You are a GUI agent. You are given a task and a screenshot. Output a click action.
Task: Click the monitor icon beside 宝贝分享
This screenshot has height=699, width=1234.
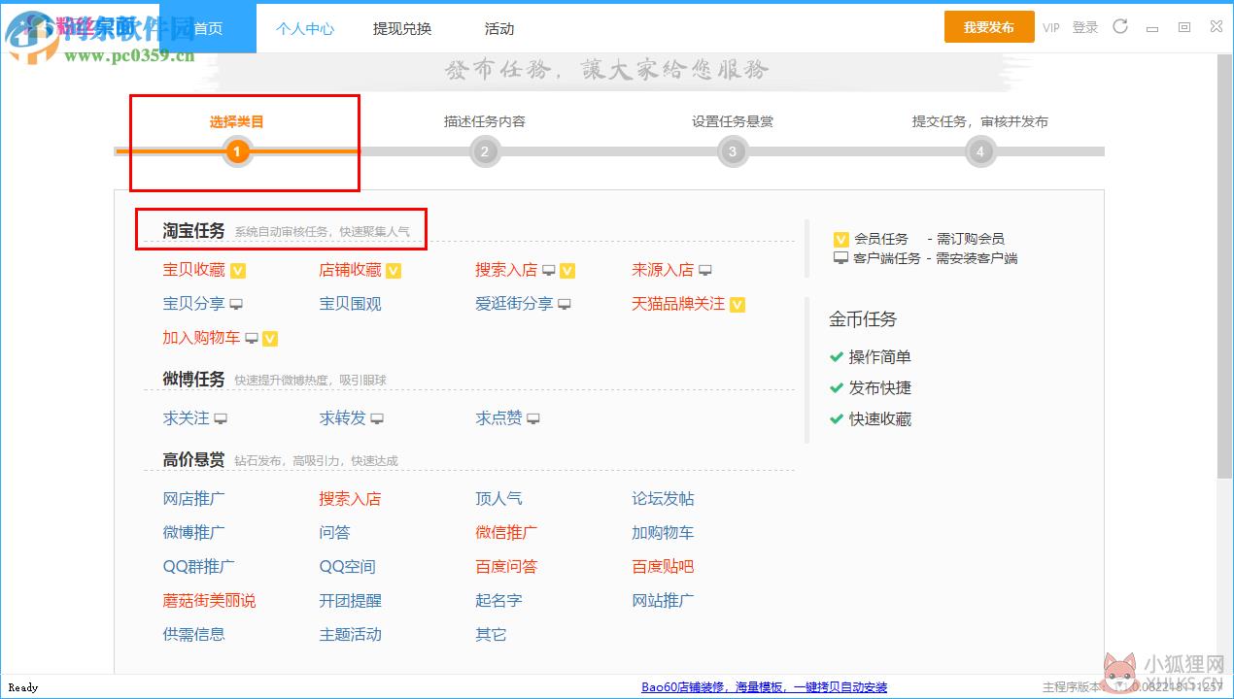pos(236,304)
